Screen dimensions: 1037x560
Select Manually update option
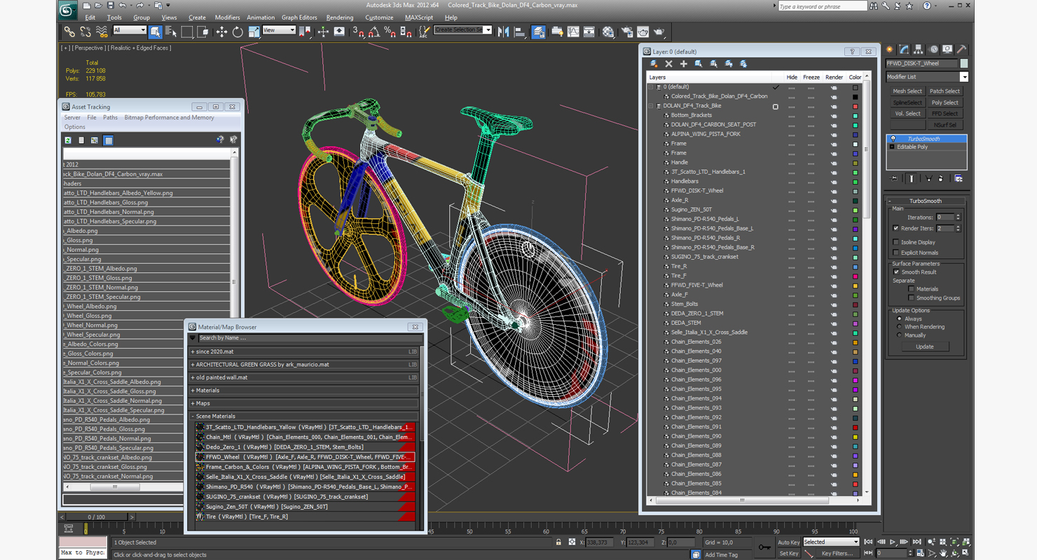click(x=900, y=335)
